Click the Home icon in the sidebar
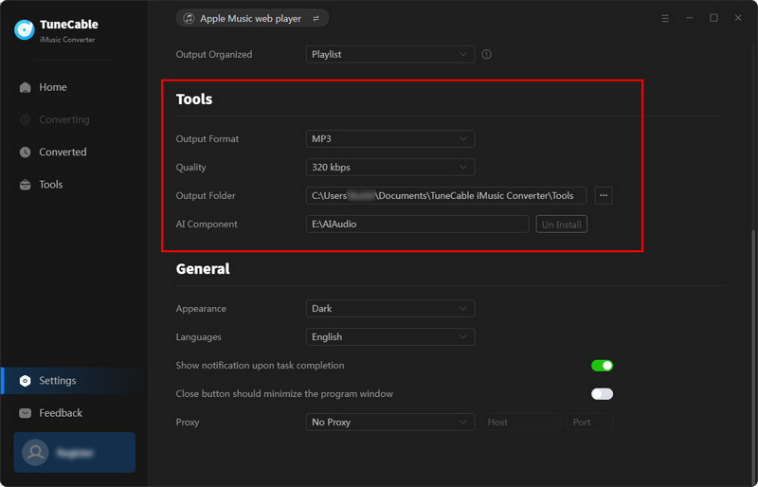This screenshot has height=487, width=758. pos(26,87)
